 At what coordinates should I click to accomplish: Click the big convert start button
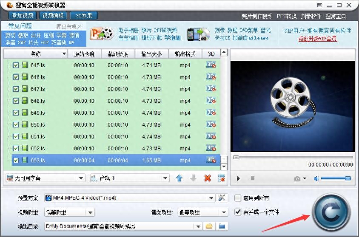331,212
